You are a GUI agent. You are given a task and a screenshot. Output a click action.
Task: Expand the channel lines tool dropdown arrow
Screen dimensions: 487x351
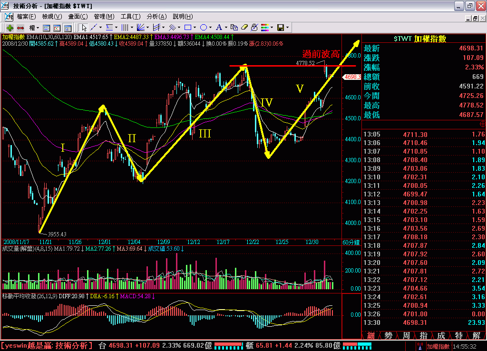[x=163, y=28]
